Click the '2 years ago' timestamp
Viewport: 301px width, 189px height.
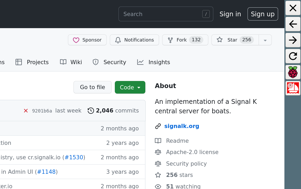pyautogui.click(x=122, y=143)
